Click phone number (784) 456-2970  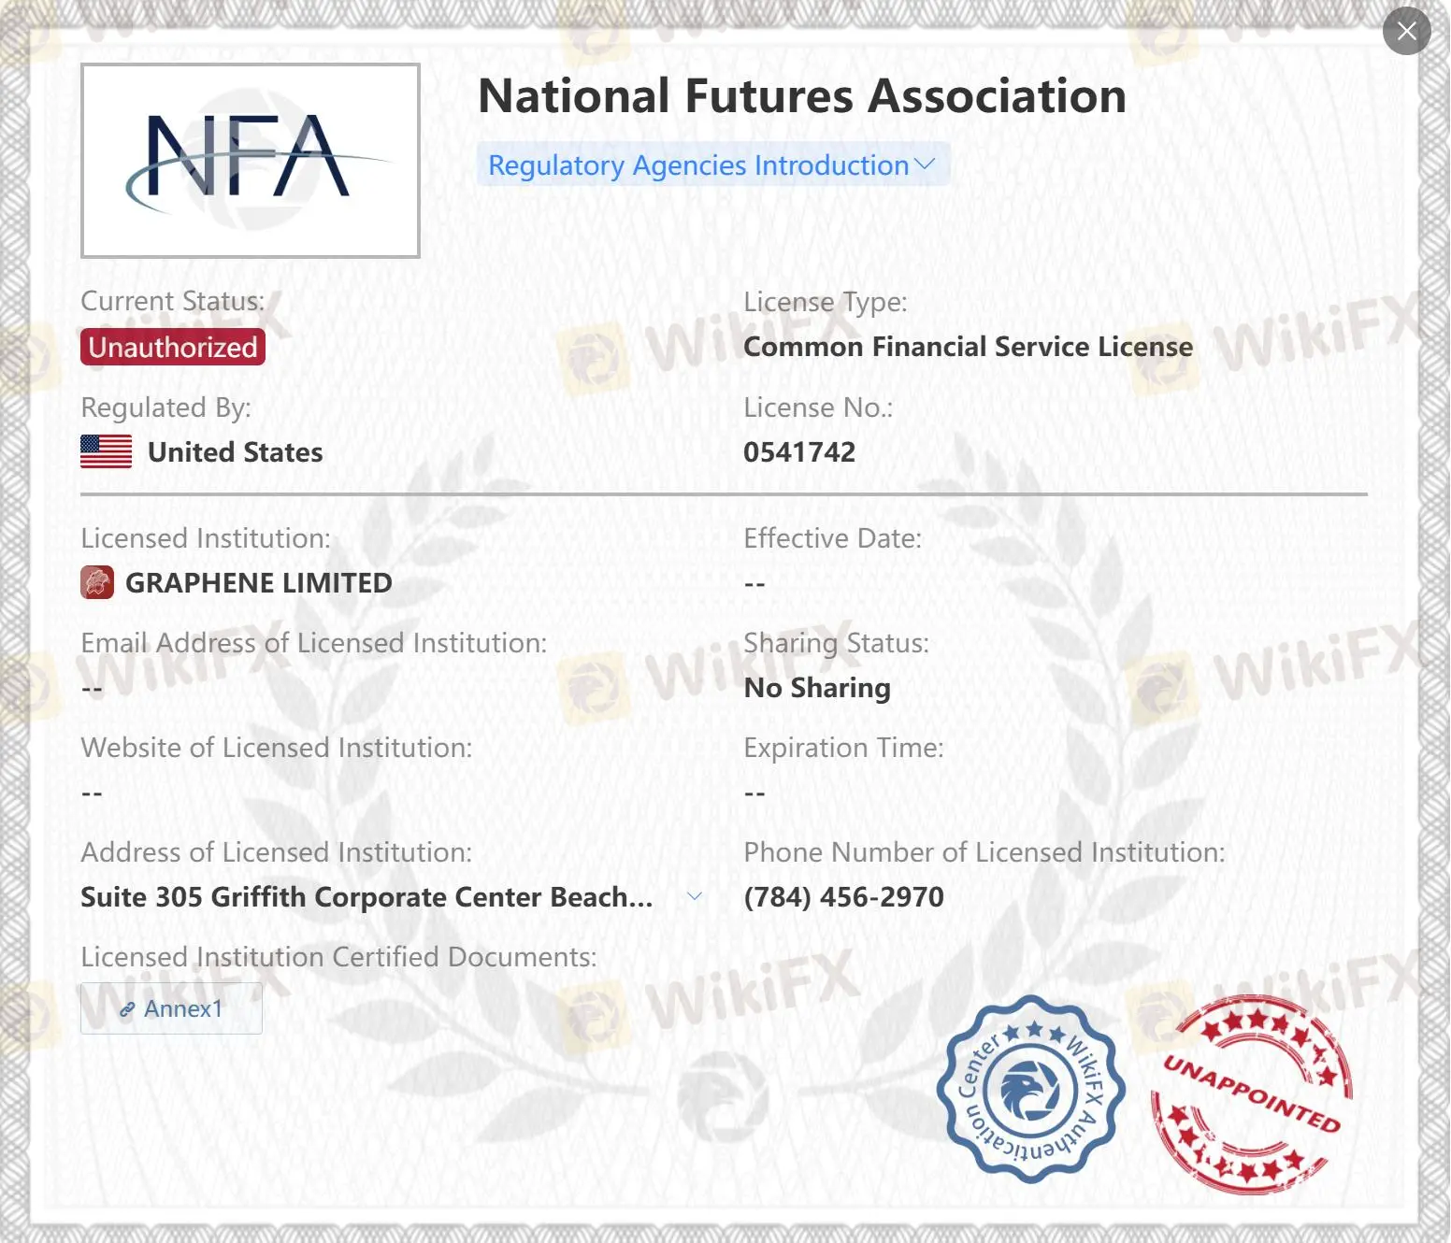coord(843,896)
